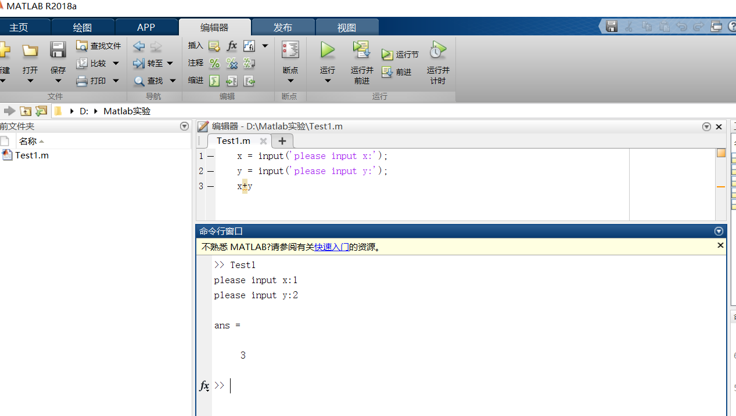Dismiss the new-to-MATLAB banner

720,245
